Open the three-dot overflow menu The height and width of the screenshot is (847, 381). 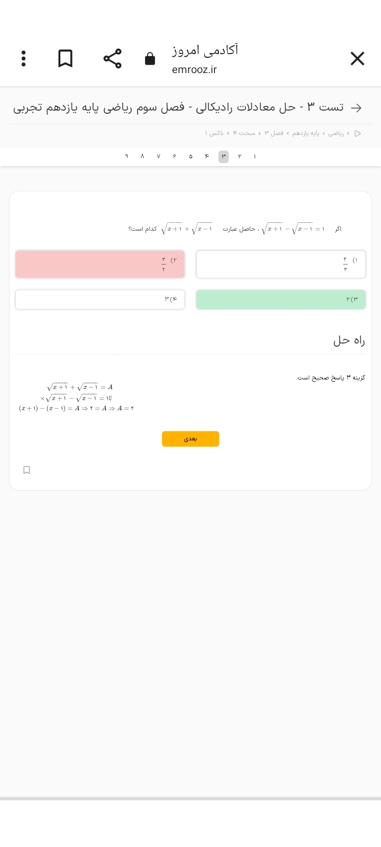[23, 59]
